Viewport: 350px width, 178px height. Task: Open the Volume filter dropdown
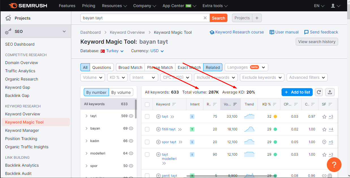(x=93, y=77)
